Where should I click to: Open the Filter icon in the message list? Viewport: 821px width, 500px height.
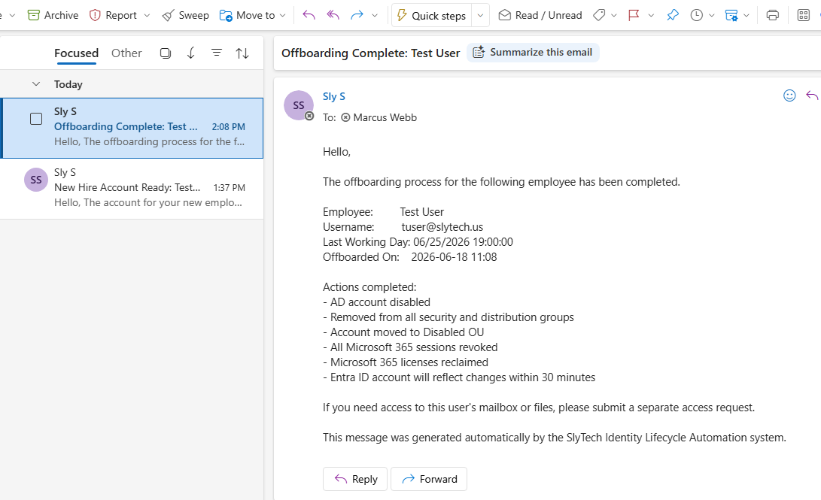[216, 53]
